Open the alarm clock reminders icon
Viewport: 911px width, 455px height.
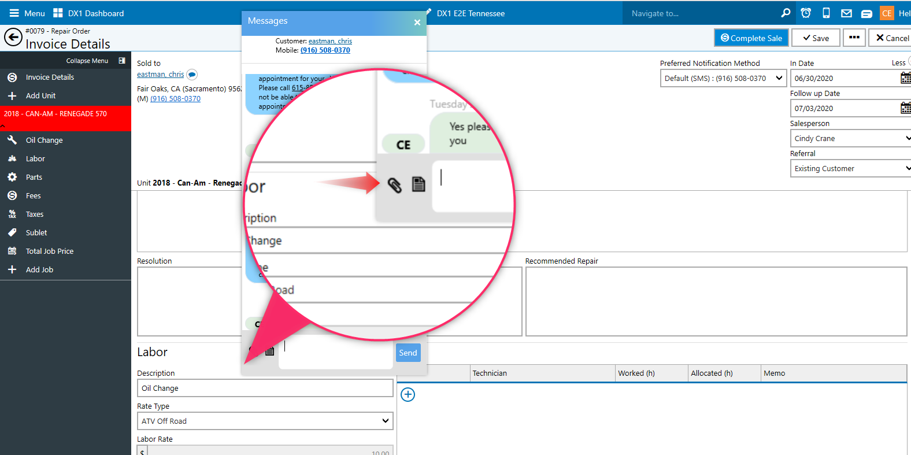pyautogui.click(x=806, y=13)
